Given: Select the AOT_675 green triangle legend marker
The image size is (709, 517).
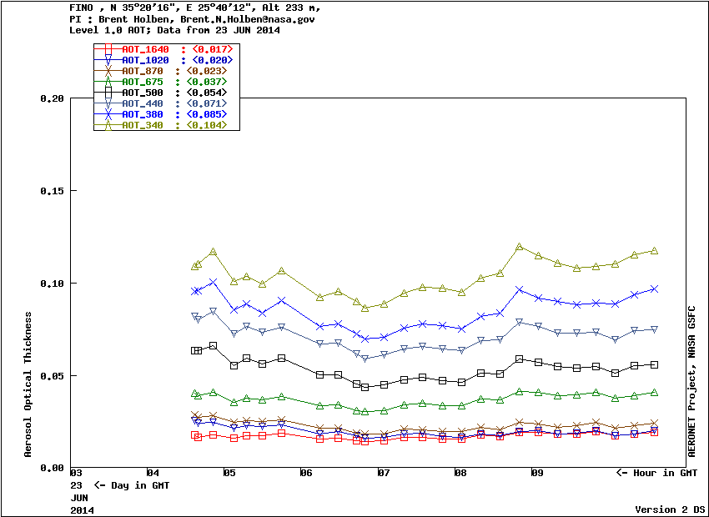Looking at the screenshot, I should (108, 82).
